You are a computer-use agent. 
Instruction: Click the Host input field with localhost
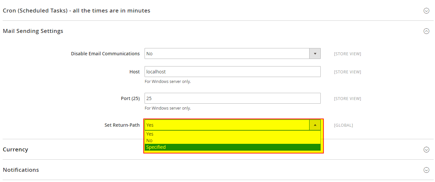[x=232, y=72]
